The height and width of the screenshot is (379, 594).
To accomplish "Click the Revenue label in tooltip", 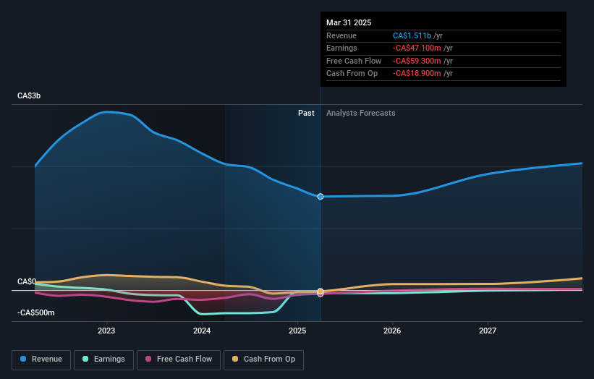I will [x=341, y=35].
